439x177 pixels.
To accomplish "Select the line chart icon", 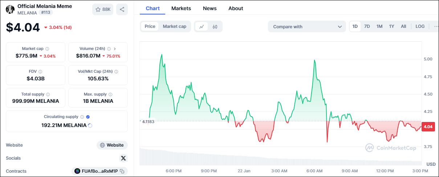I will pos(202,26).
